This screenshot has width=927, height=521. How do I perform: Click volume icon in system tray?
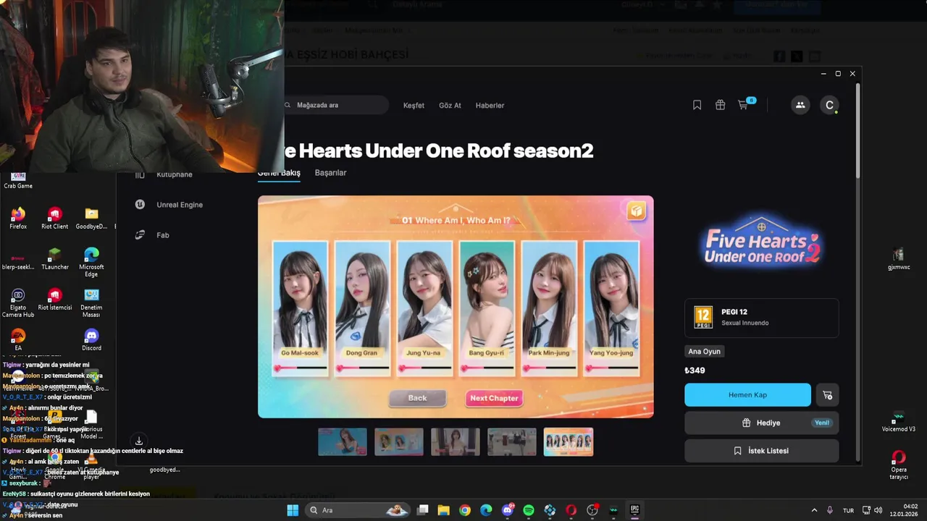(x=878, y=510)
